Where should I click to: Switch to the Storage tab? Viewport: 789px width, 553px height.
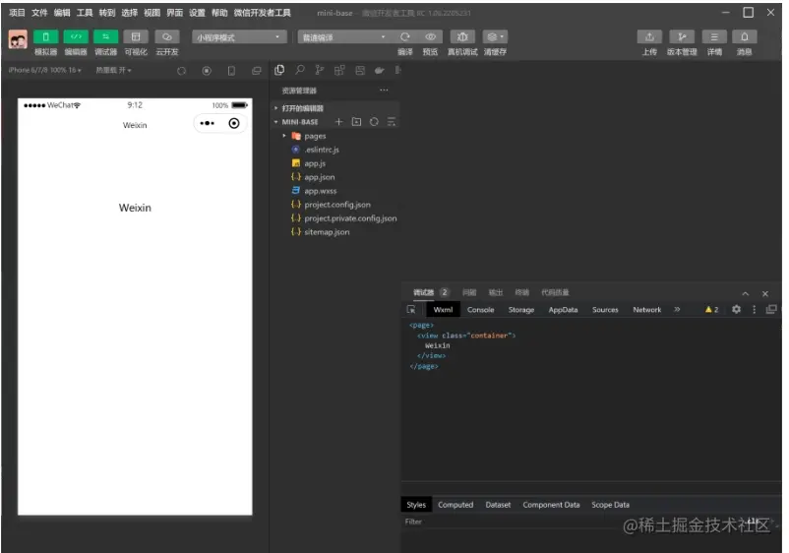pyautogui.click(x=520, y=310)
